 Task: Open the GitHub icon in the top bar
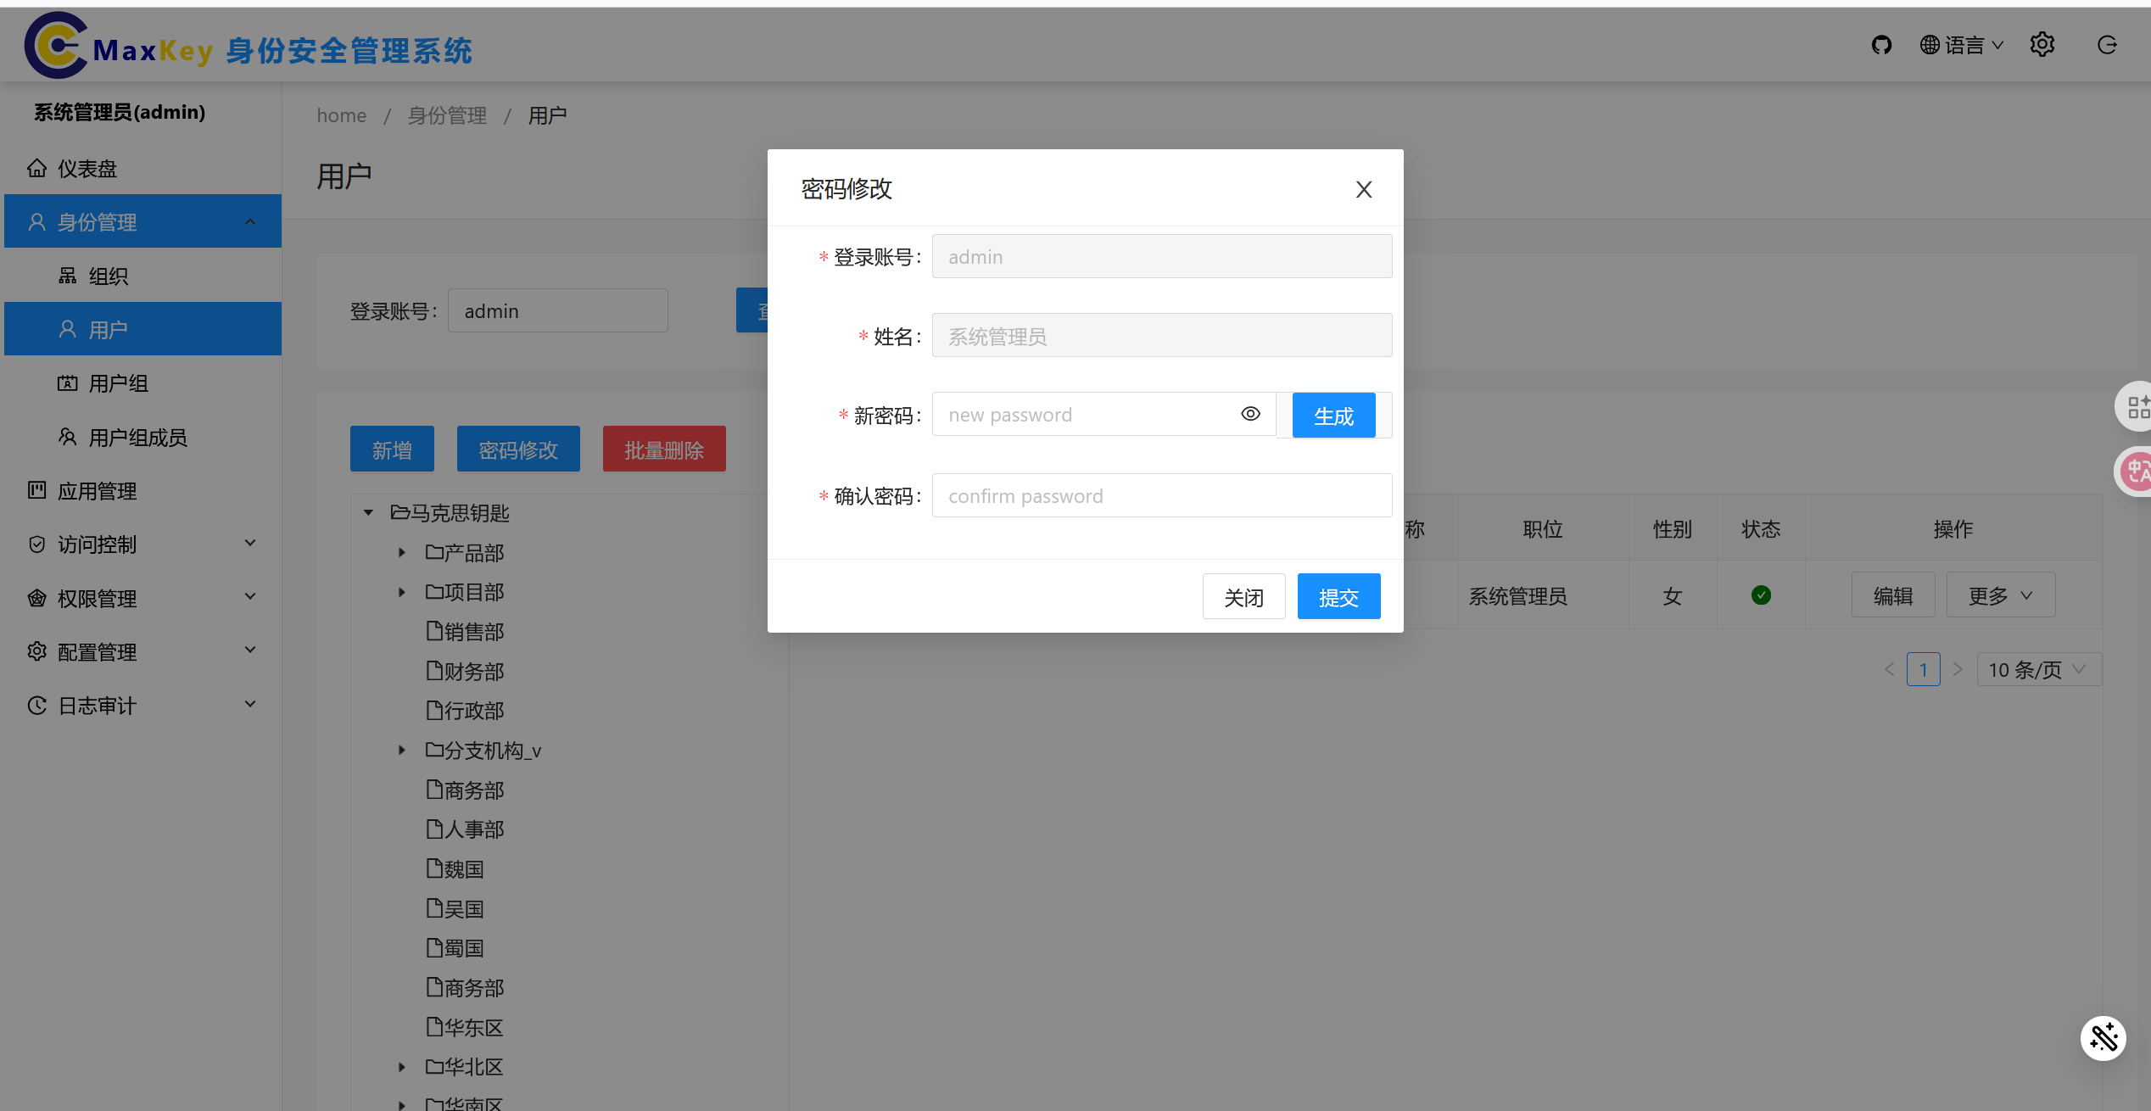tap(1881, 44)
